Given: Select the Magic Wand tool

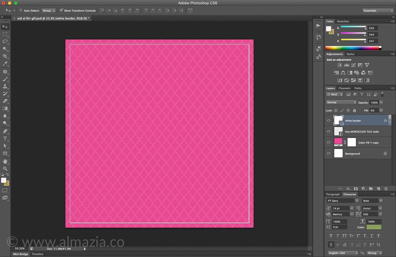Looking at the screenshot, I should tap(5, 49).
